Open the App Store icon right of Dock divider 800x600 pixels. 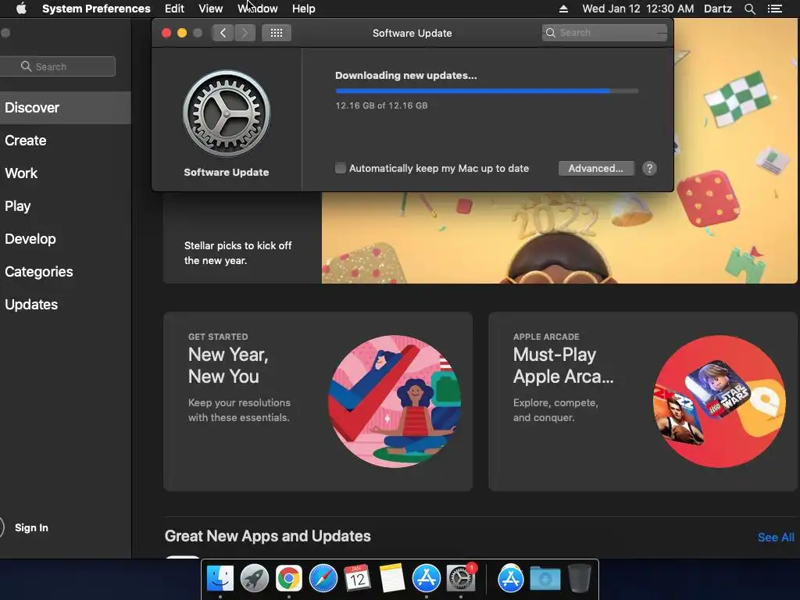tap(511, 578)
